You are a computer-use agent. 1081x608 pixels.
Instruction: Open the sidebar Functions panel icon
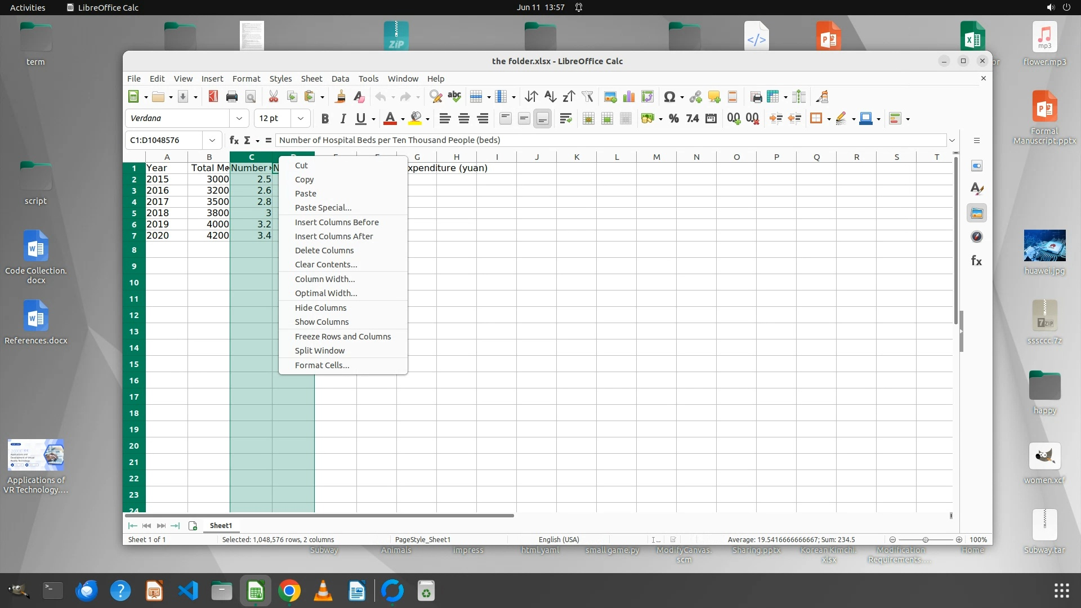(x=977, y=261)
